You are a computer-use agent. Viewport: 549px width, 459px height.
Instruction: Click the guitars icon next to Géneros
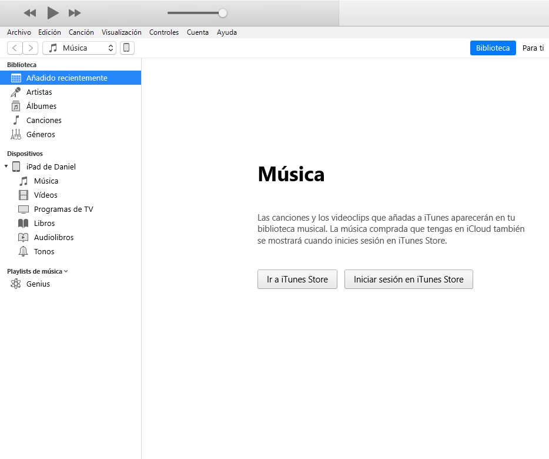pos(16,134)
